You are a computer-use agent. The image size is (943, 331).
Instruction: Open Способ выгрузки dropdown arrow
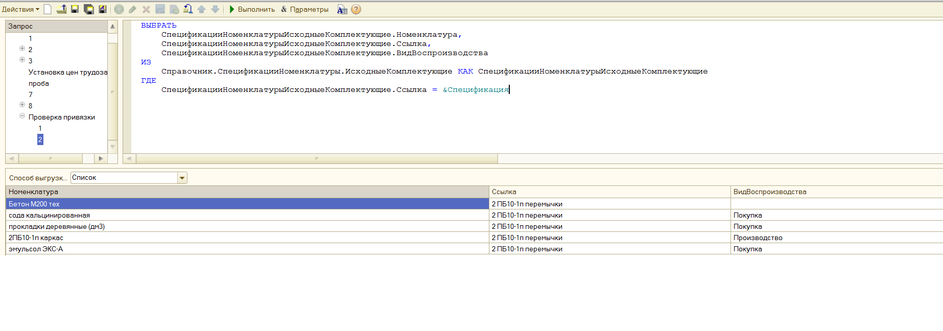182,178
